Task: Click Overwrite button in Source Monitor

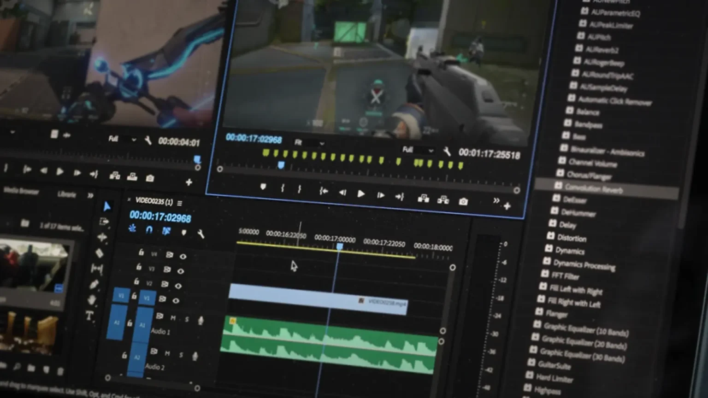Action: [132, 176]
